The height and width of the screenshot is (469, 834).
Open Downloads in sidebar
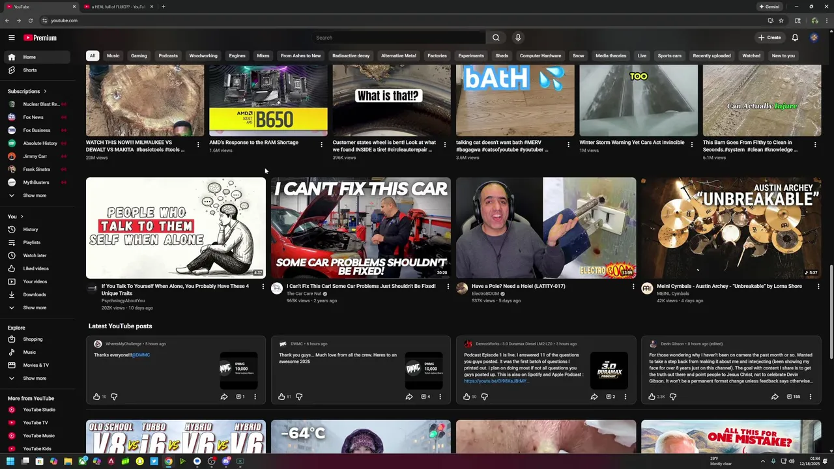35,294
